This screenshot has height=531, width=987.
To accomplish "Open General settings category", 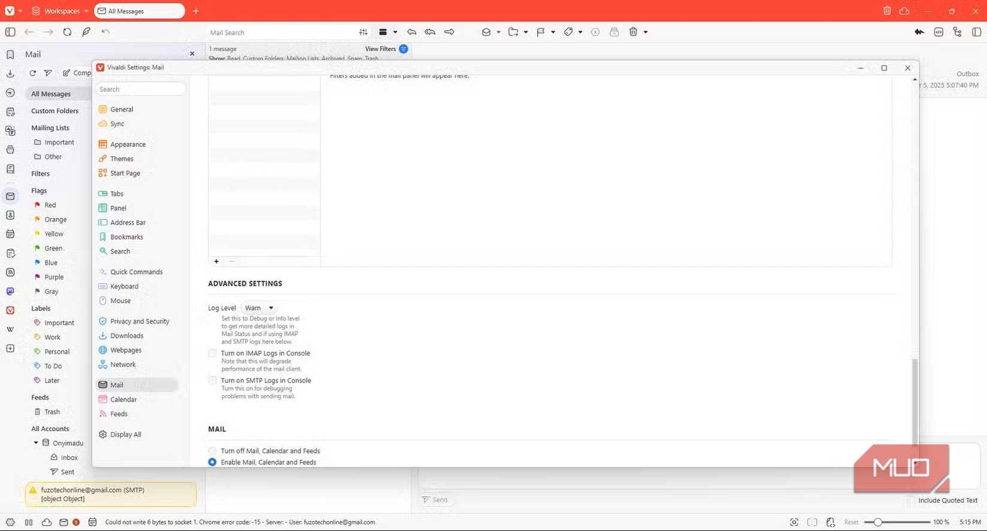I will click(x=122, y=110).
